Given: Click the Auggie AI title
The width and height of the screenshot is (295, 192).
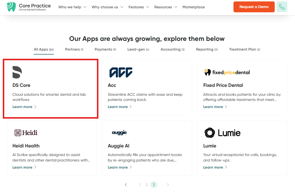Looking at the screenshot, I should pyautogui.click(x=119, y=146).
